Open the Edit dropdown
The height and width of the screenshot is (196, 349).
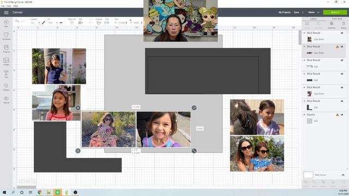[x=81, y=22]
